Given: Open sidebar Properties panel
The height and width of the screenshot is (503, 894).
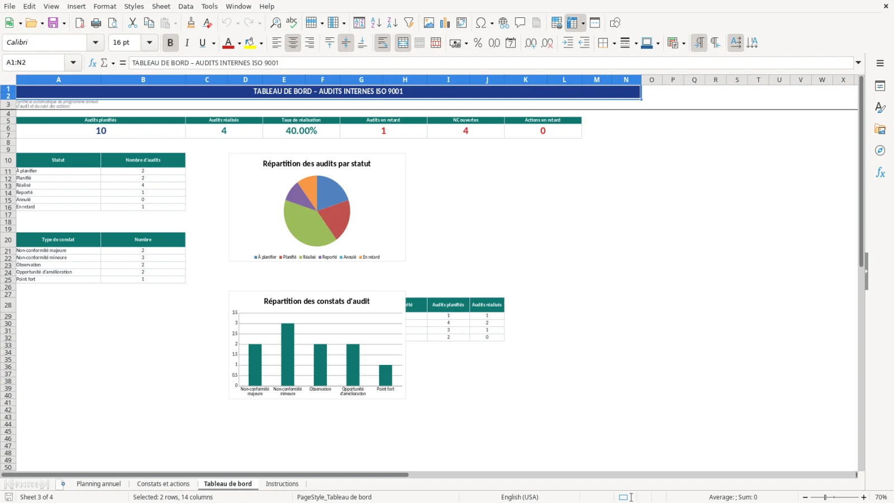Looking at the screenshot, I should pyautogui.click(x=880, y=86).
